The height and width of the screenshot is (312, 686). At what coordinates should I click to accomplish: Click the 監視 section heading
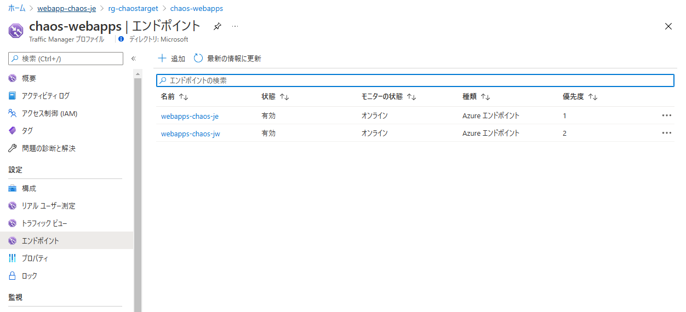(x=15, y=297)
